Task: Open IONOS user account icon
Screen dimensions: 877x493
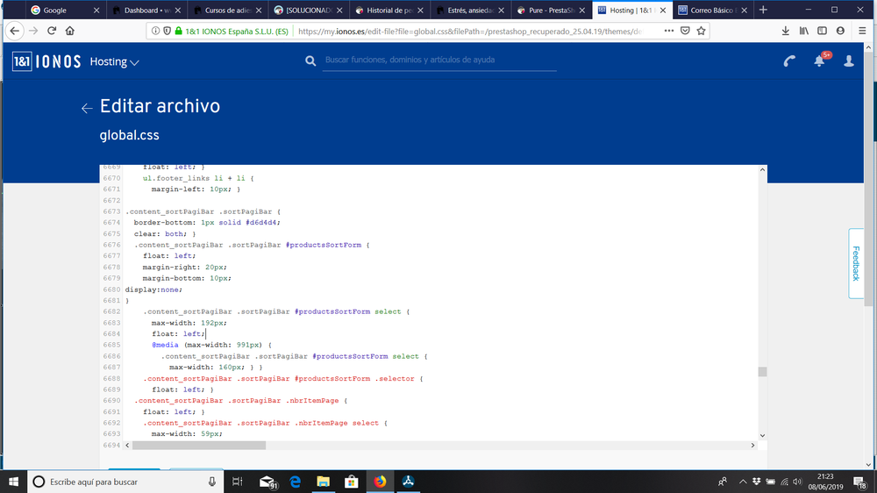Action: coord(848,61)
